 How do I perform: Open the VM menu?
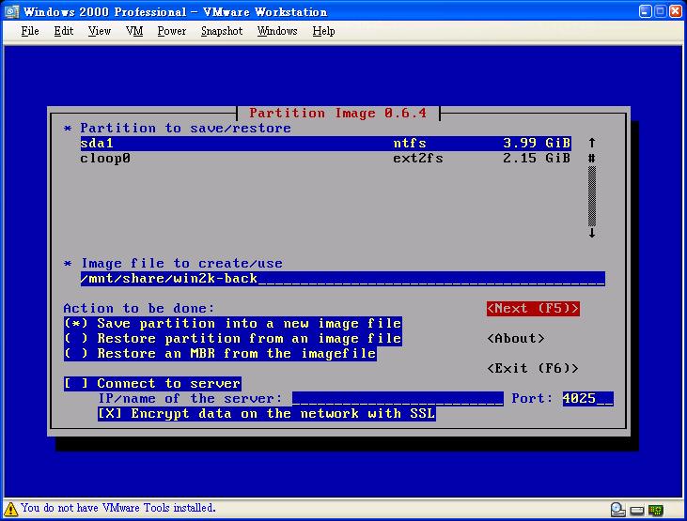click(x=134, y=31)
